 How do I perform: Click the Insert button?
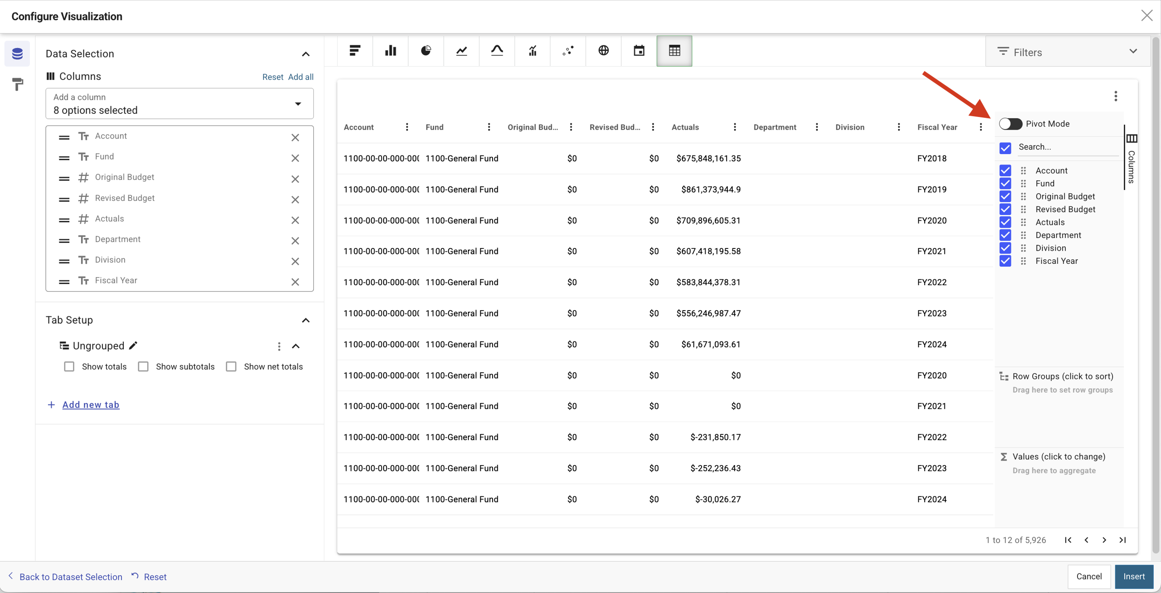tap(1134, 576)
